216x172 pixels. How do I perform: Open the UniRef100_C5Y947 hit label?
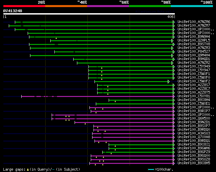click(194, 70)
